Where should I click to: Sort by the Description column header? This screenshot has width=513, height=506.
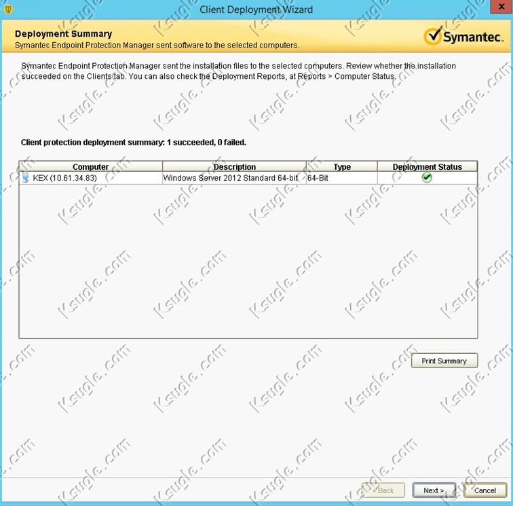234,166
